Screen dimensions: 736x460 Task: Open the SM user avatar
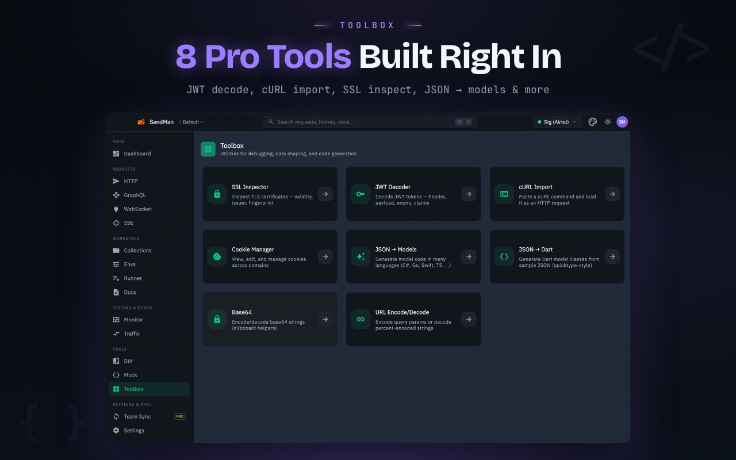coord(622,122)
